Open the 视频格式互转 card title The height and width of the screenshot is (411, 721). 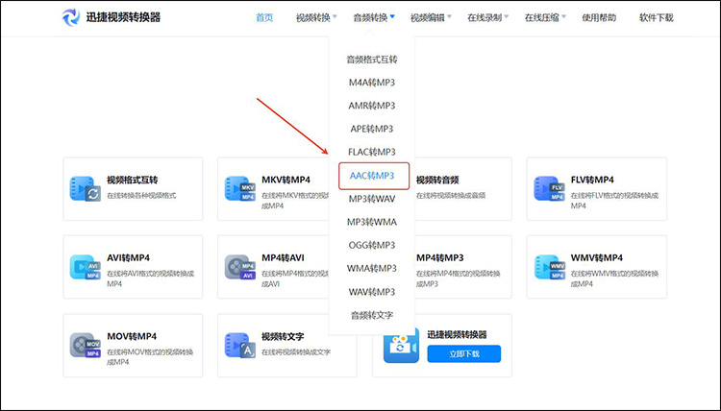click(133, 180)
